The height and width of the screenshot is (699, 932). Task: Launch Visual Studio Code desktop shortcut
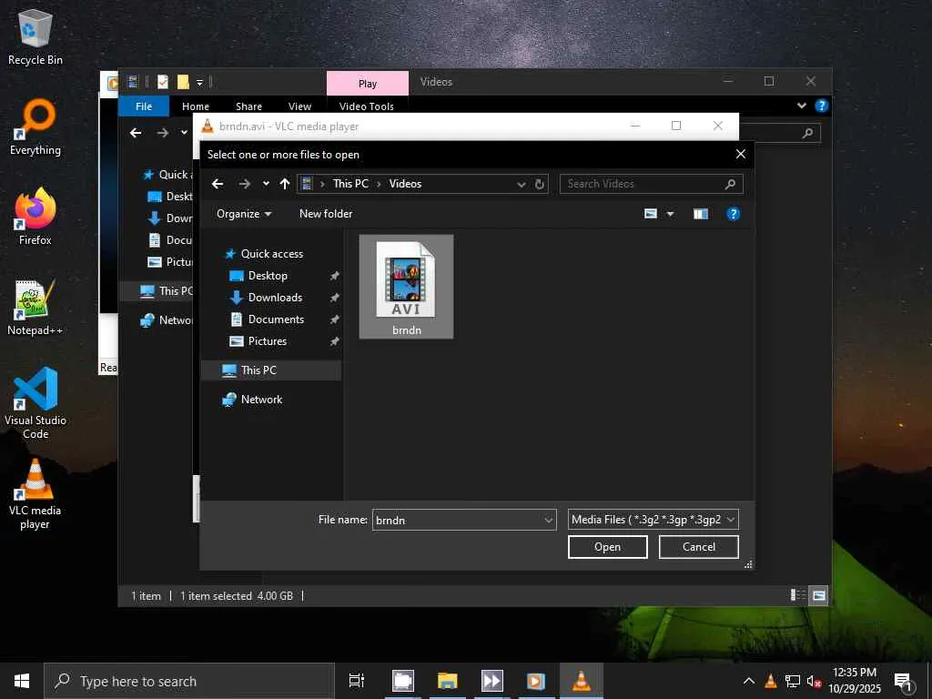[x=35, y=403]
